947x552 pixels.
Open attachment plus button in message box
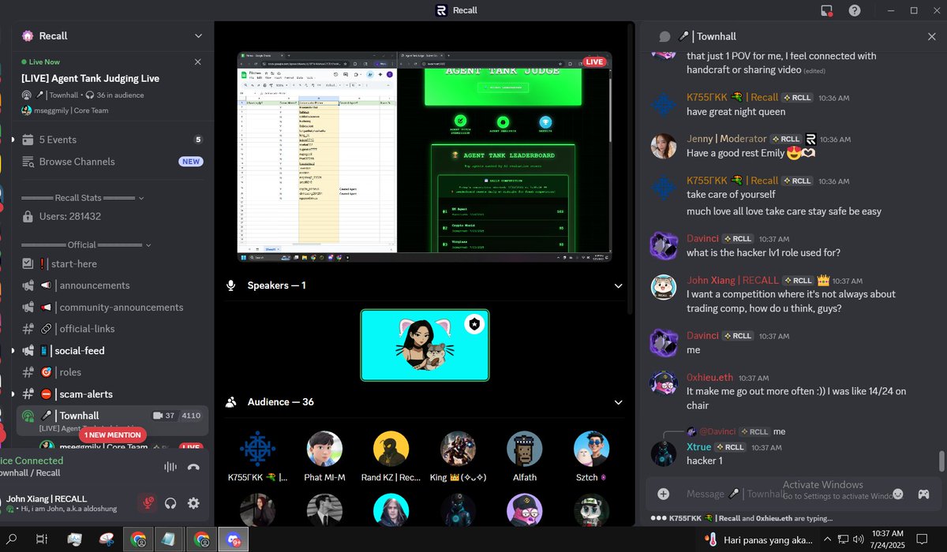pos(664,494)
